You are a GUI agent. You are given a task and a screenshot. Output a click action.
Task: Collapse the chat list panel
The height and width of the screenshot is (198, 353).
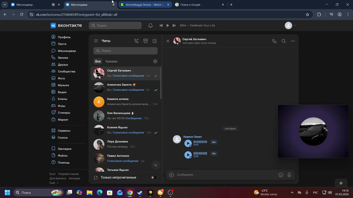point(156,165)
